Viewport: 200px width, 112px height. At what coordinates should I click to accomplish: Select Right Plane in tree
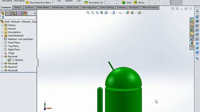point(12,49)
